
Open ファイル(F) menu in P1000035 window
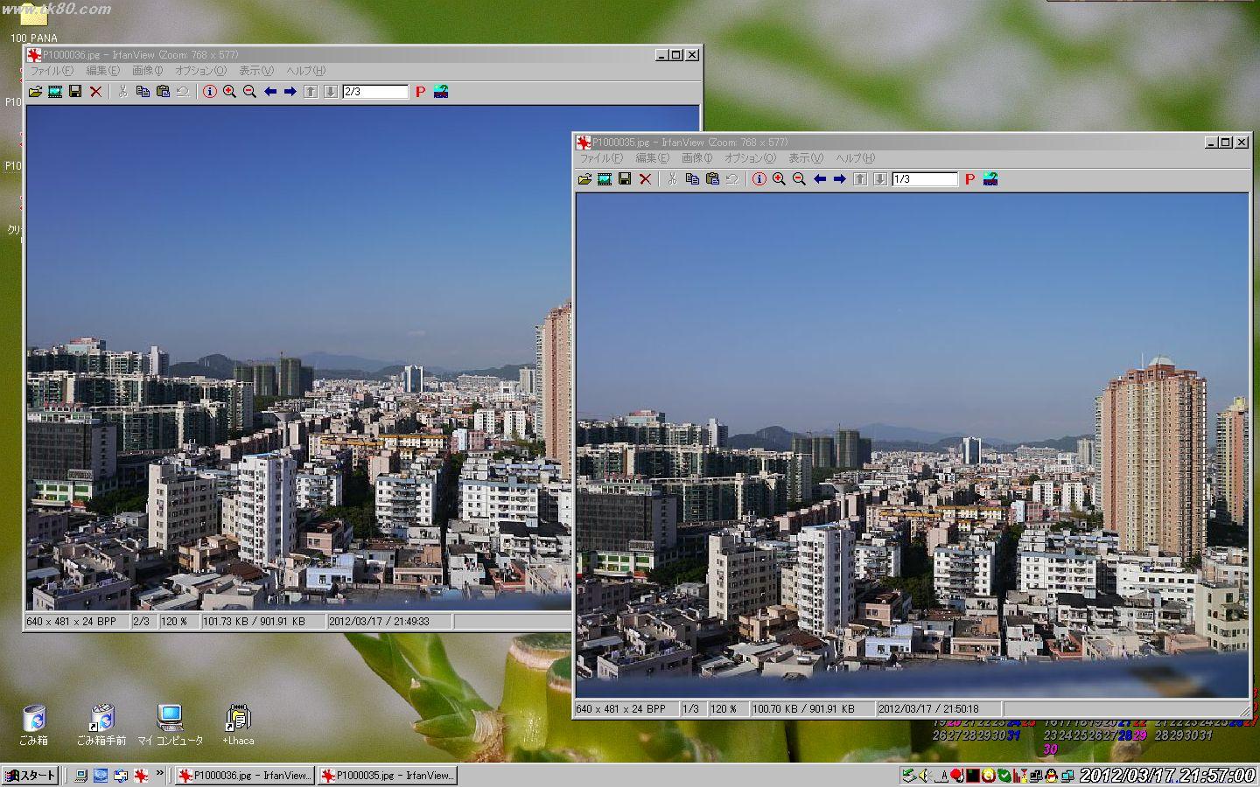(x=601, y=158)
